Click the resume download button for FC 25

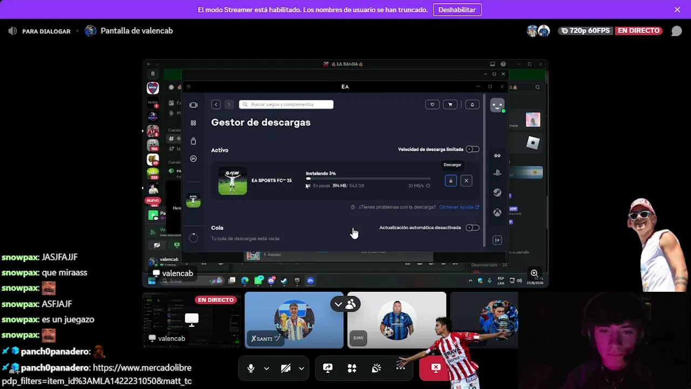click(x=451, y=180)
